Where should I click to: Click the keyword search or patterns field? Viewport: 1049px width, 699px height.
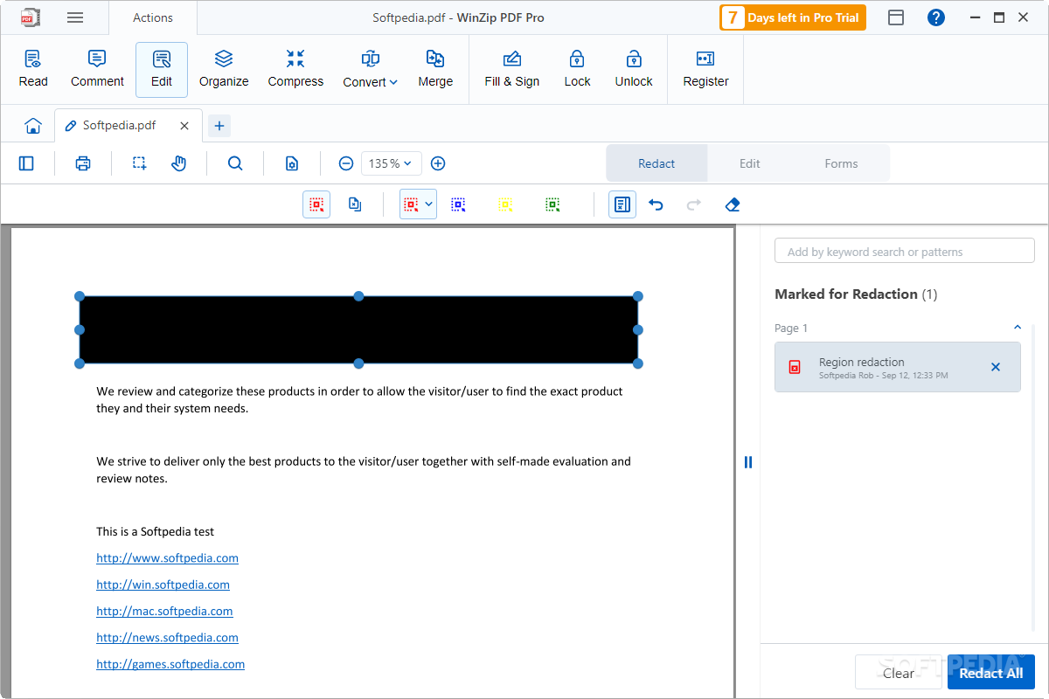click(905, 251)
